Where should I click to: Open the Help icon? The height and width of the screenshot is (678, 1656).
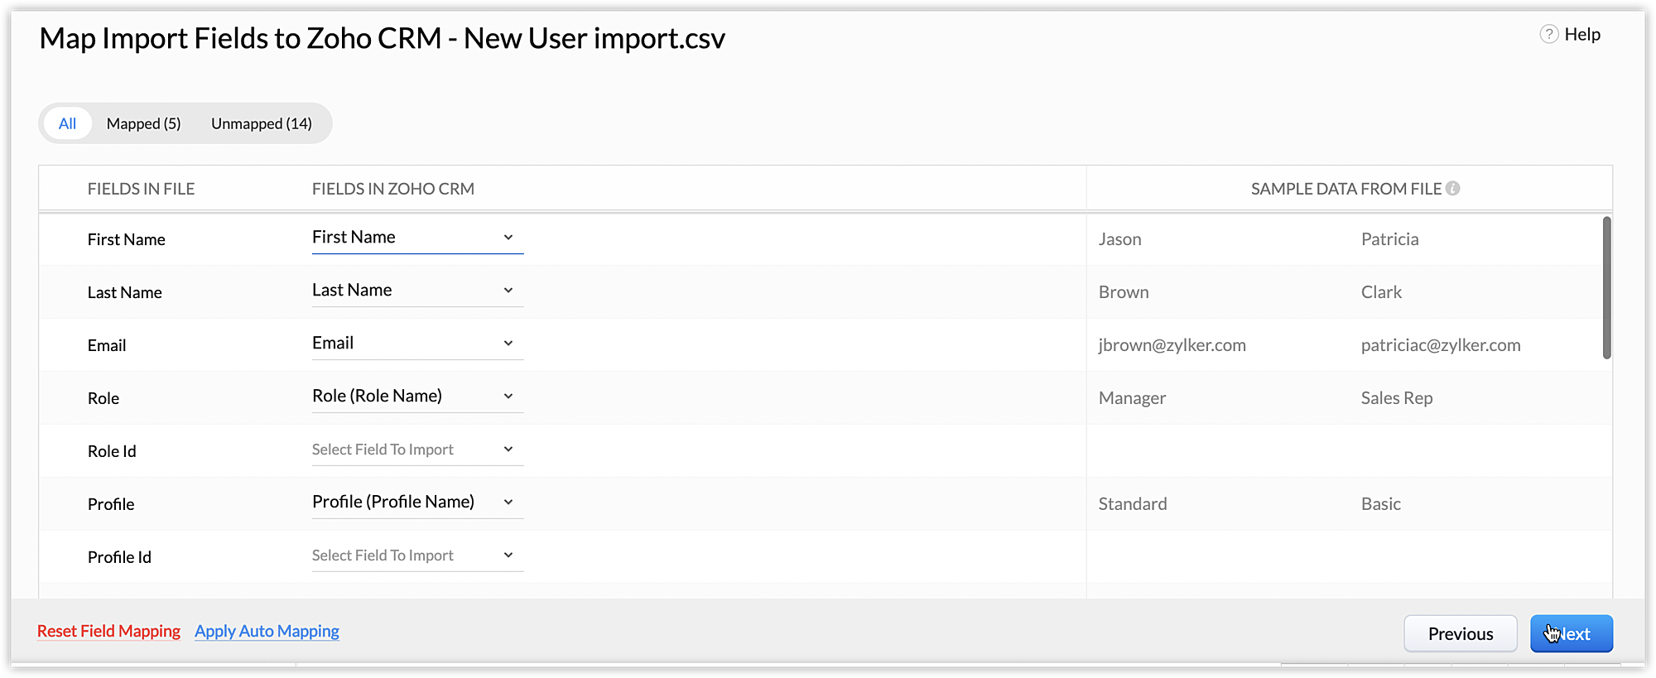click(1548, 35)
